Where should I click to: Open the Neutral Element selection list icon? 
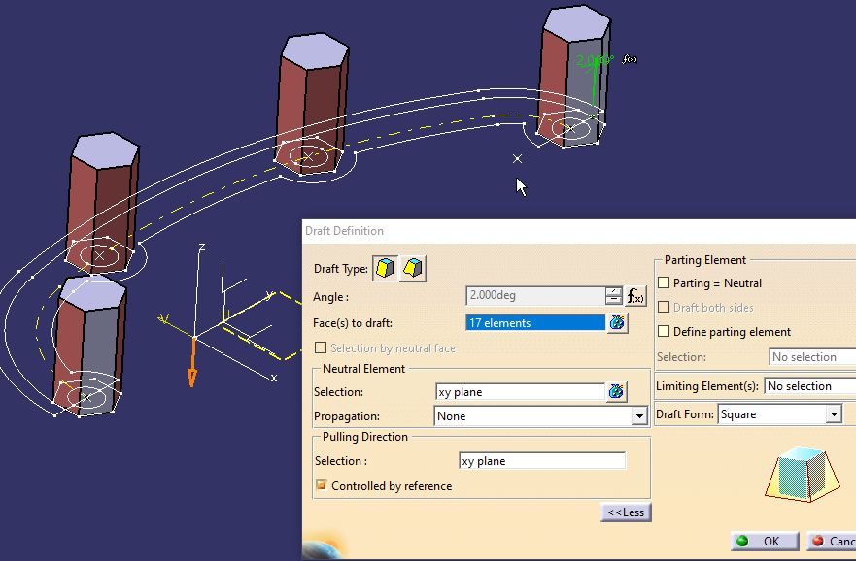617,392
